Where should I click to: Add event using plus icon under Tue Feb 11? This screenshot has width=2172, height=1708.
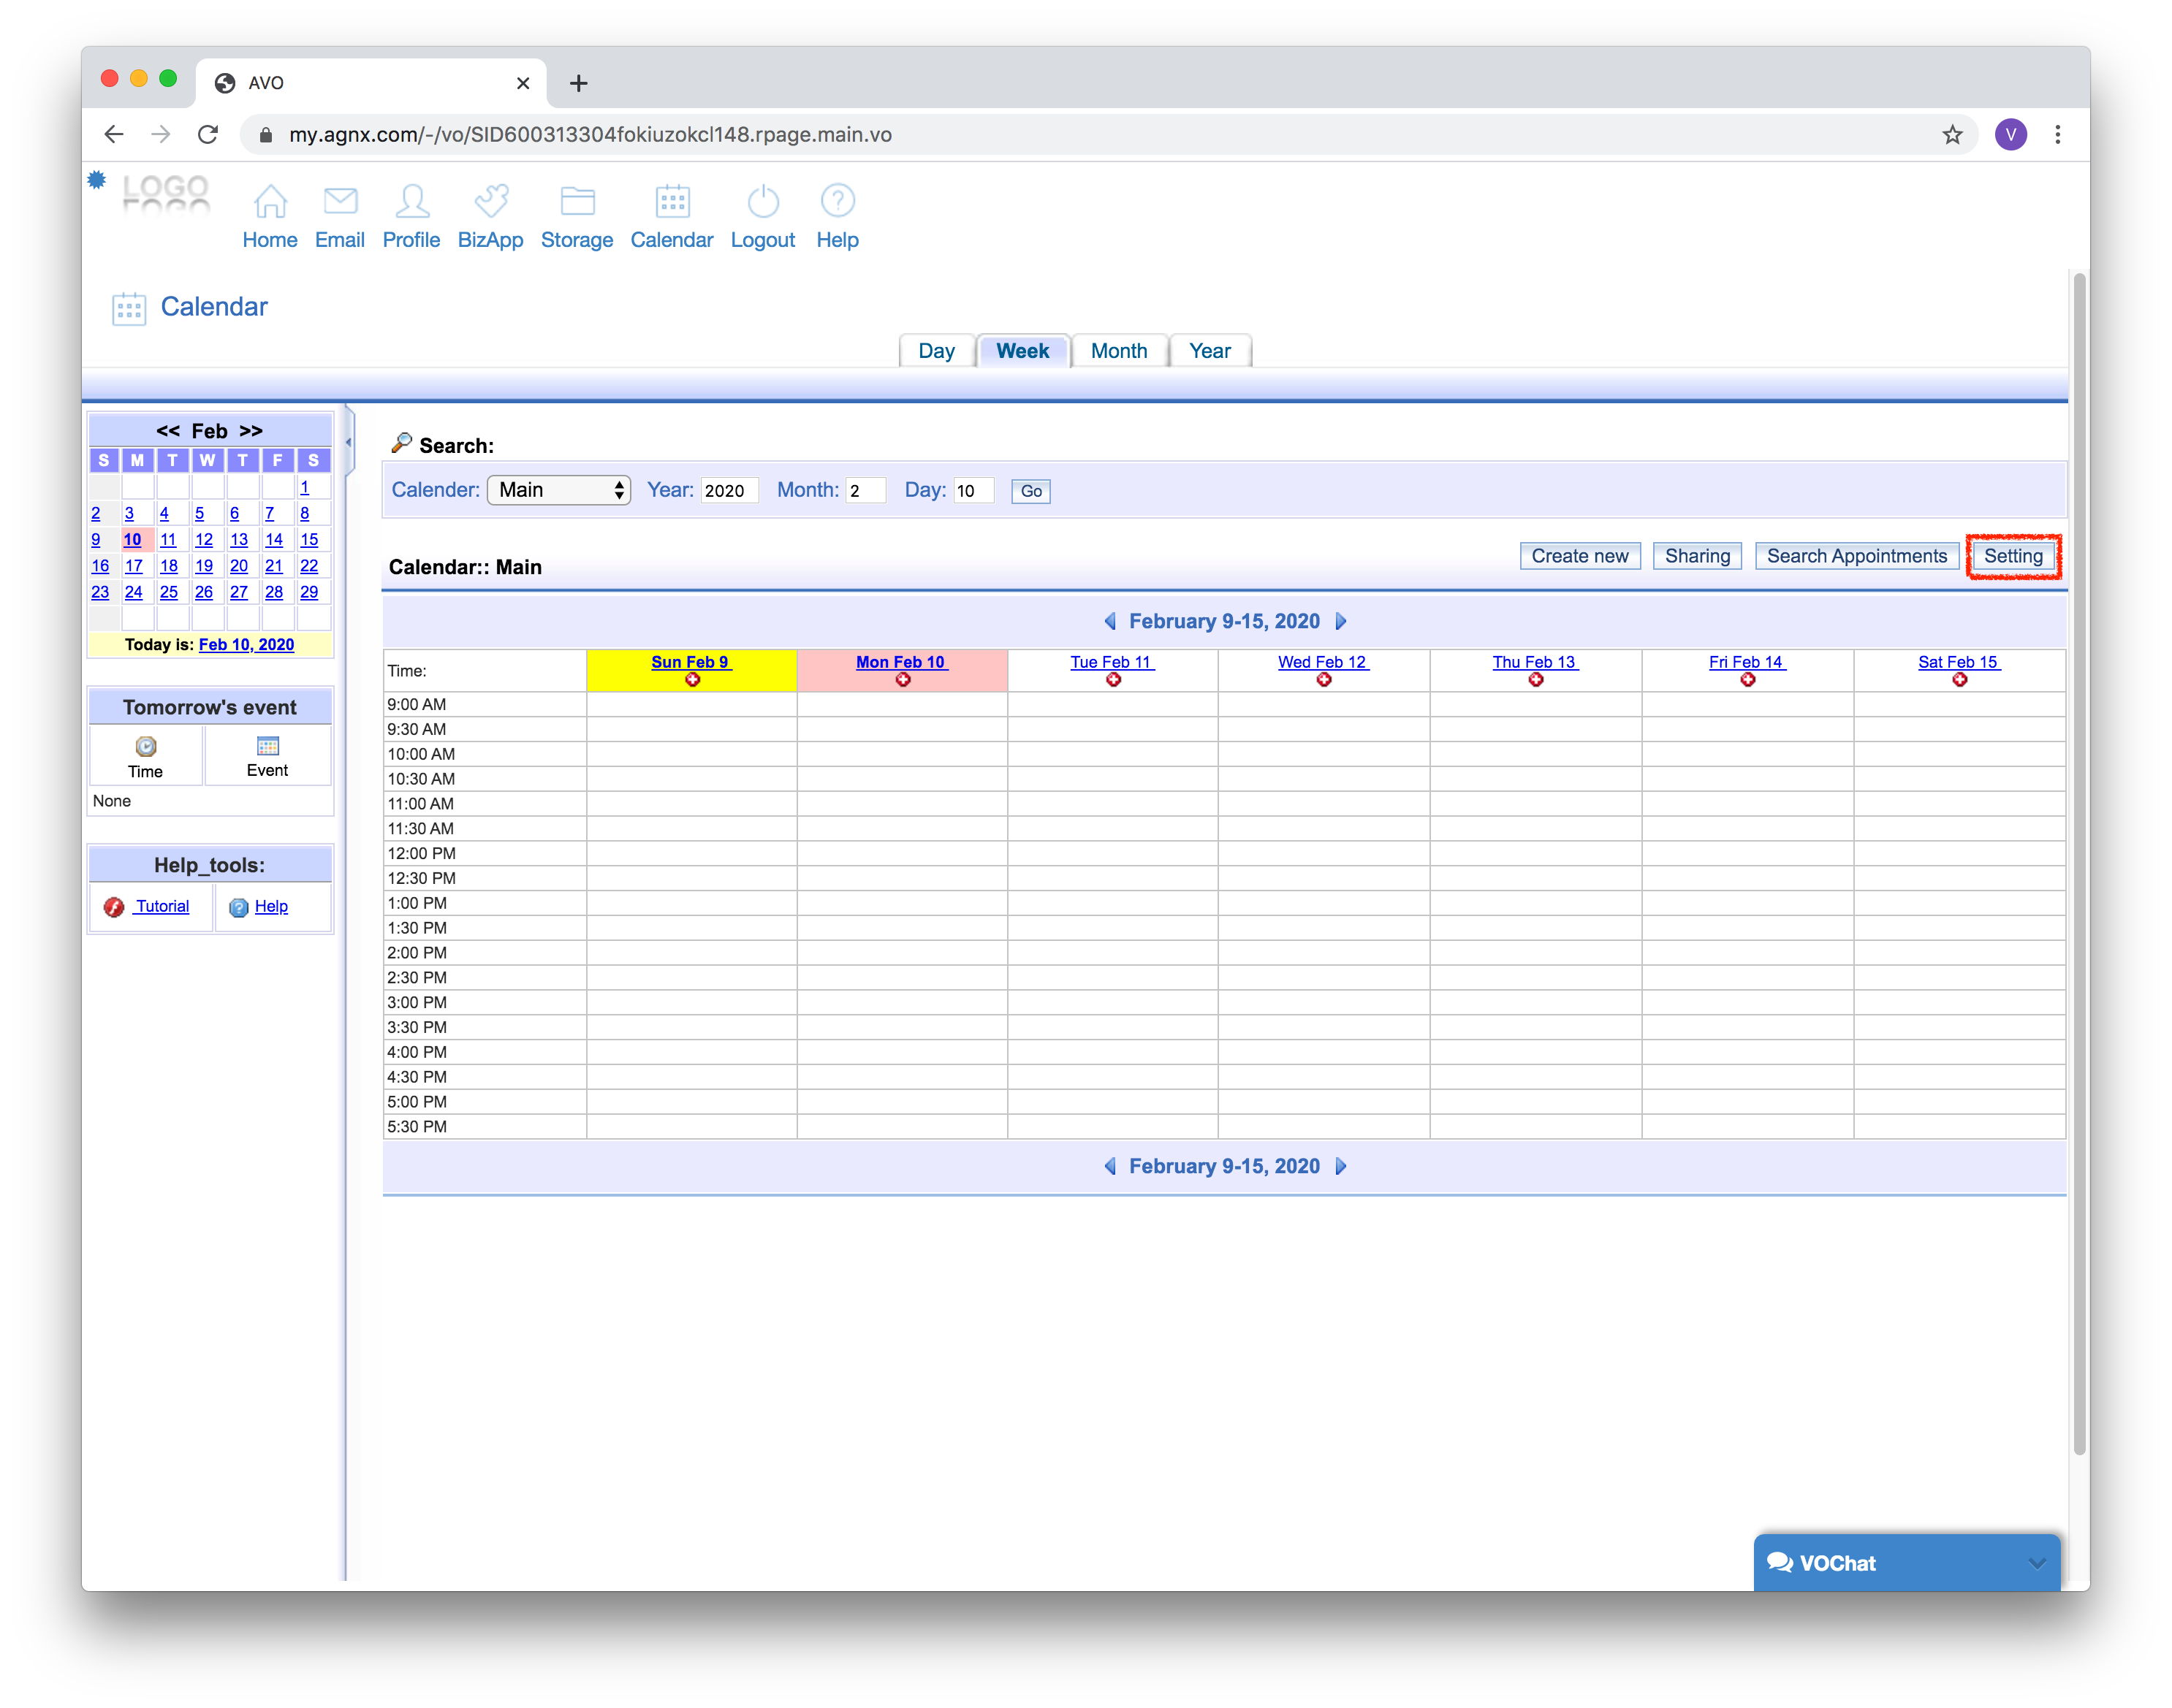pos(1112,680)
